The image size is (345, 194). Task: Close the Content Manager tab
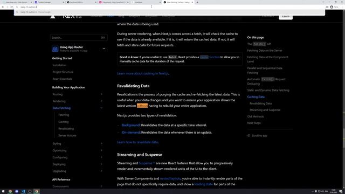pyautogui.click(x=64, y=2)
